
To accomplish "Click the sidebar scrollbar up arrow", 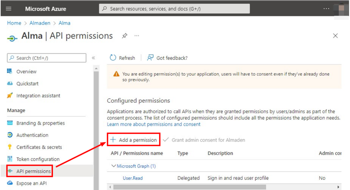I will click(x=96, y=69).
